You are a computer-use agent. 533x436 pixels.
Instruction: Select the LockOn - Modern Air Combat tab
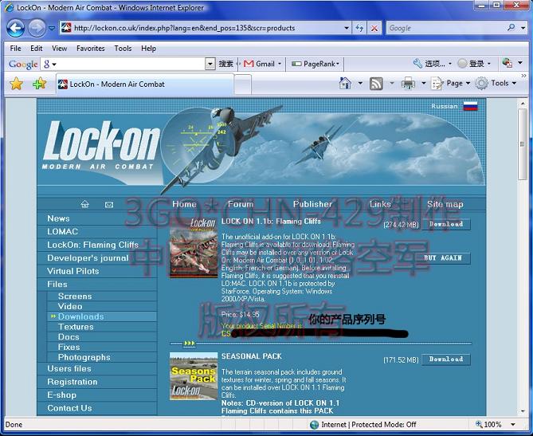[145, 84]
